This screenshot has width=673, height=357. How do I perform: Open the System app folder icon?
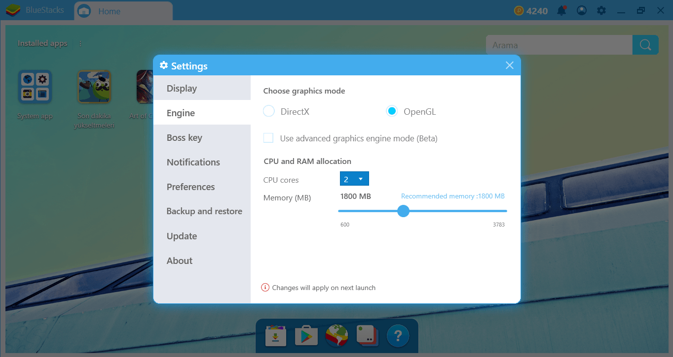35,87
